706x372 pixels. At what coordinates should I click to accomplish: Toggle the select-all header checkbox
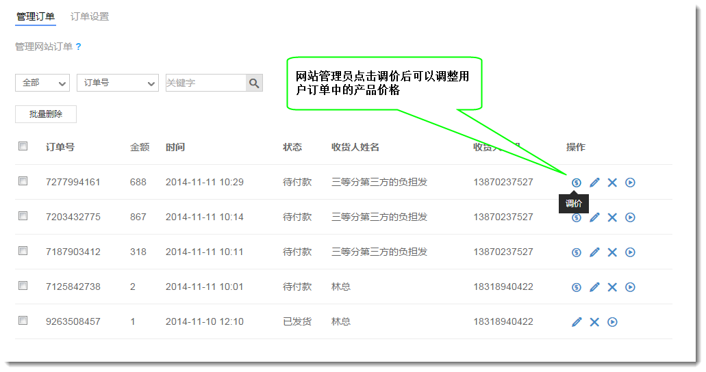click(23, 146)
